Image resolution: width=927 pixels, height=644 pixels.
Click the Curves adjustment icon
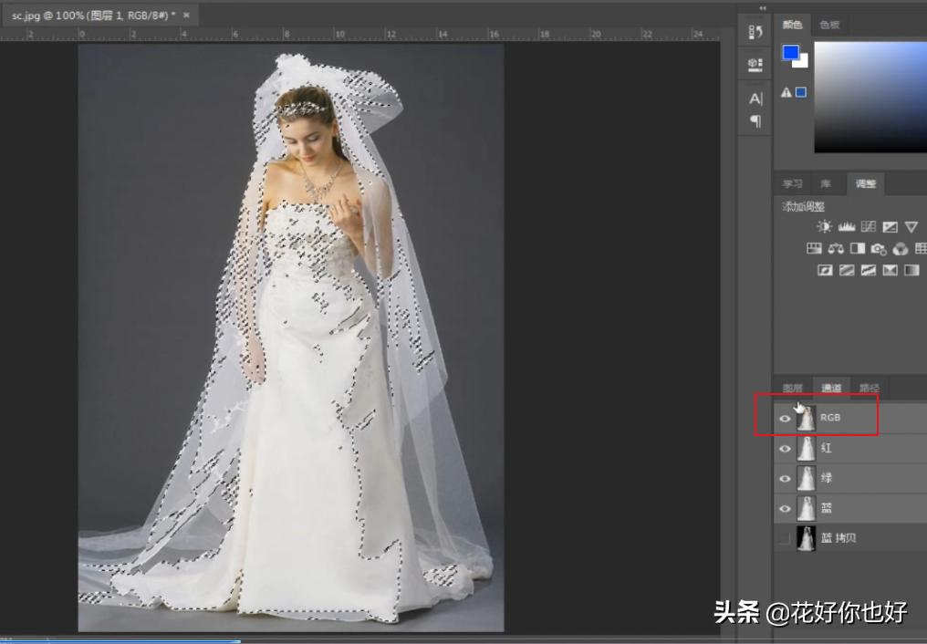pyautogui.click(x=868, y=226)
